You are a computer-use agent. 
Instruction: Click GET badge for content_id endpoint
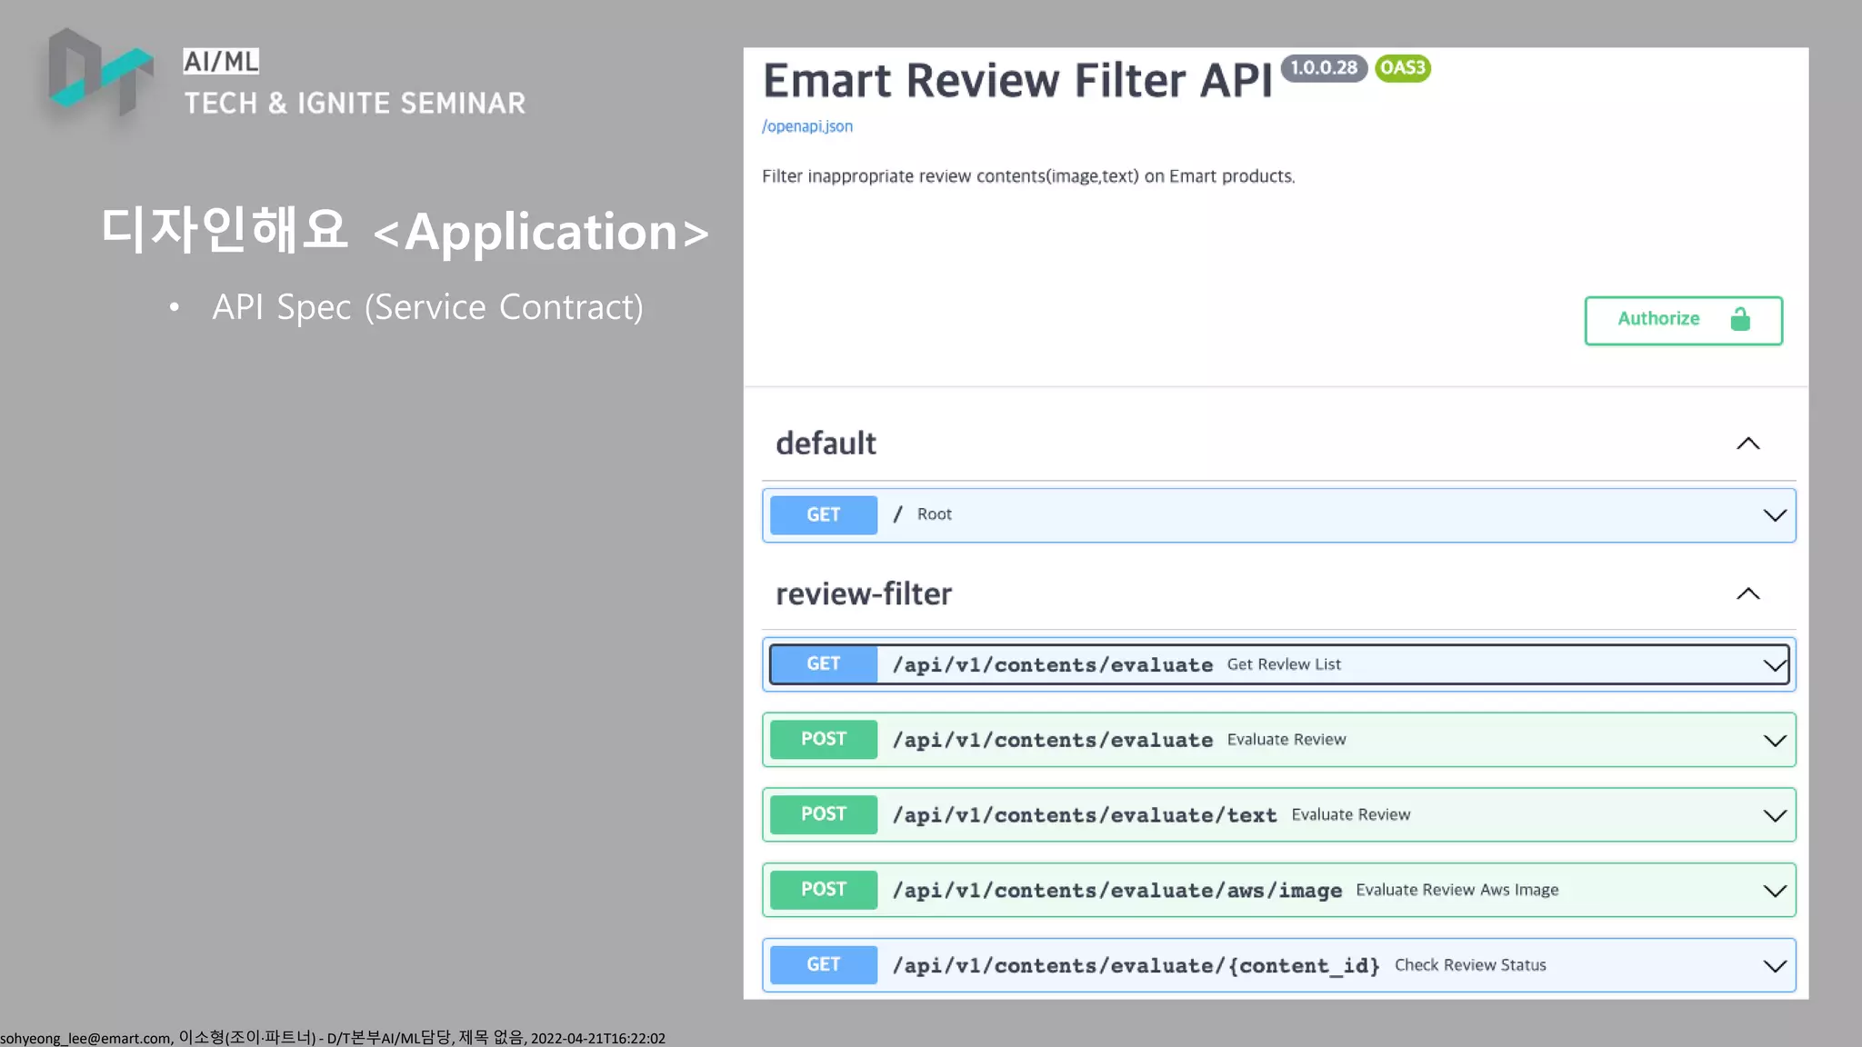click(x=823, y=965)
